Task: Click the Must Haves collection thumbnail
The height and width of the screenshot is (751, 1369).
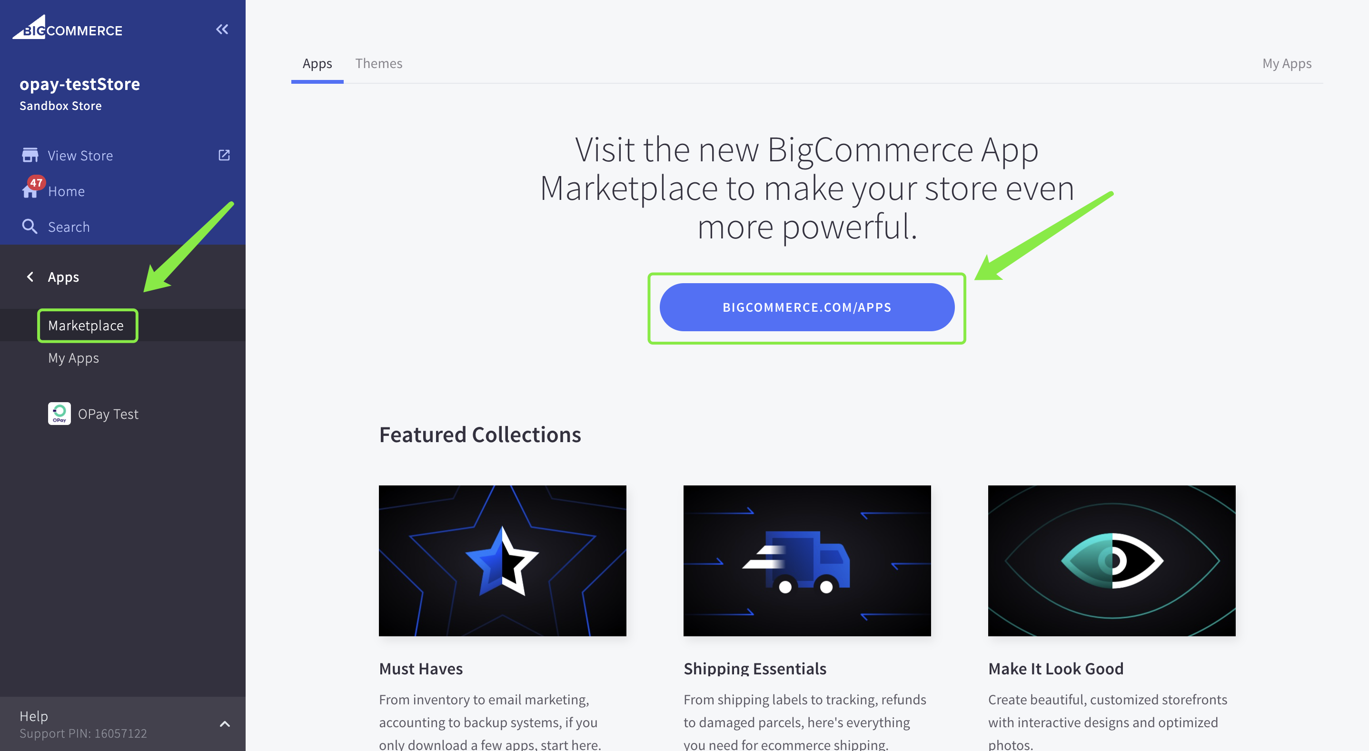Action: pos(502,560)
